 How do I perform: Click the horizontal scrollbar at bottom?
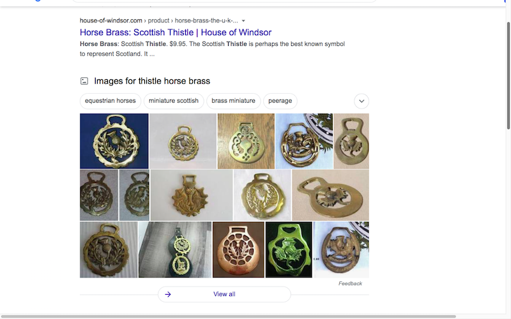click(x=228, y=316)
